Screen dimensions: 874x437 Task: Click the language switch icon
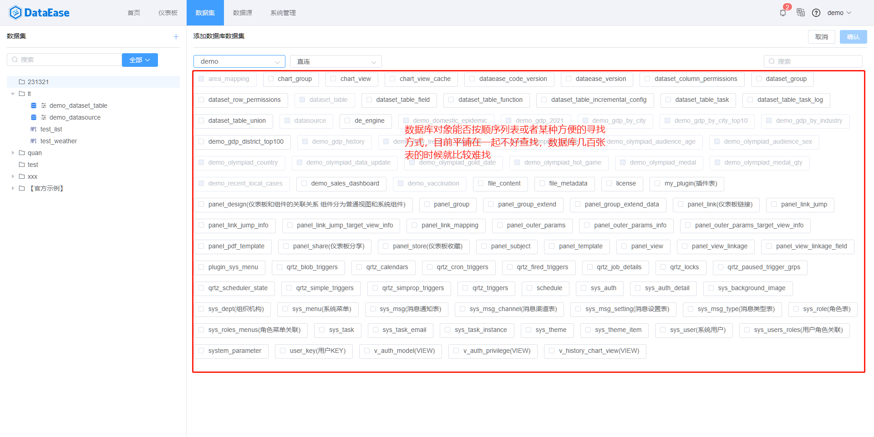point(801,12)
